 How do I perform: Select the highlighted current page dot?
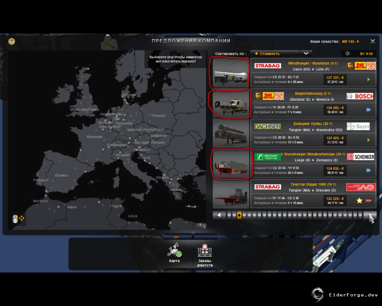[239, 215]
